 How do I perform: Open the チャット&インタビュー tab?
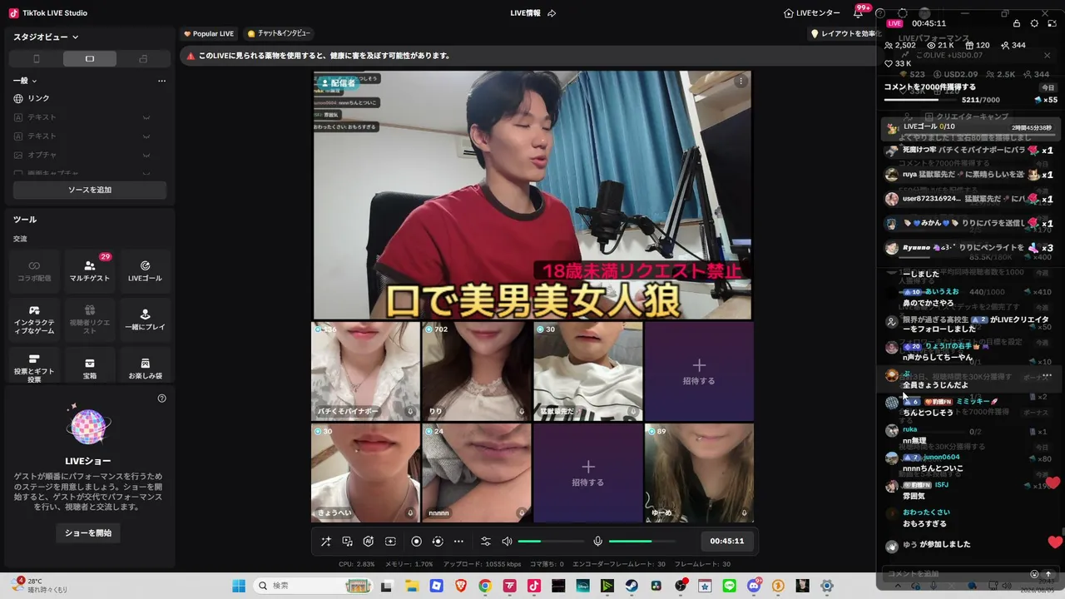coord(279,34)
